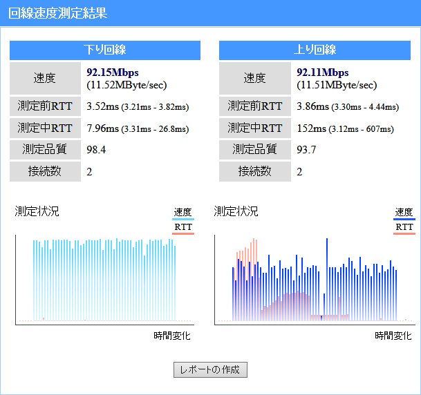Click 時間変化 axis label under upload chart
This screenshot has width=421, height=395.
(393, 336)
